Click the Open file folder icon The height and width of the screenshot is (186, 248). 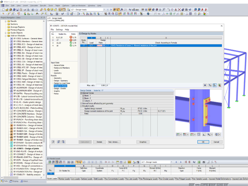[7, 10]
